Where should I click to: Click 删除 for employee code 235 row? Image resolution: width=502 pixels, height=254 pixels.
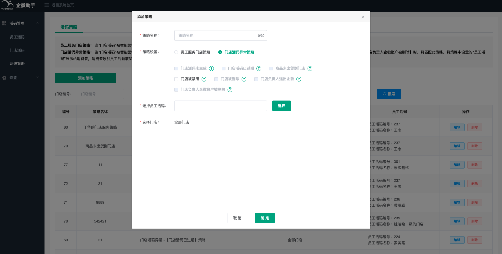click(x=475, y=221)
